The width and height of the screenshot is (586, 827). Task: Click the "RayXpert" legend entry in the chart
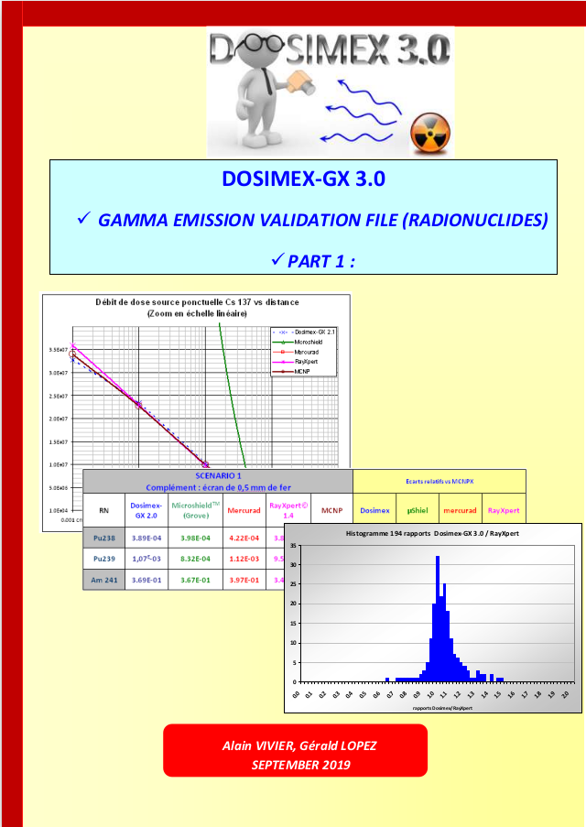tap(296, 362)
